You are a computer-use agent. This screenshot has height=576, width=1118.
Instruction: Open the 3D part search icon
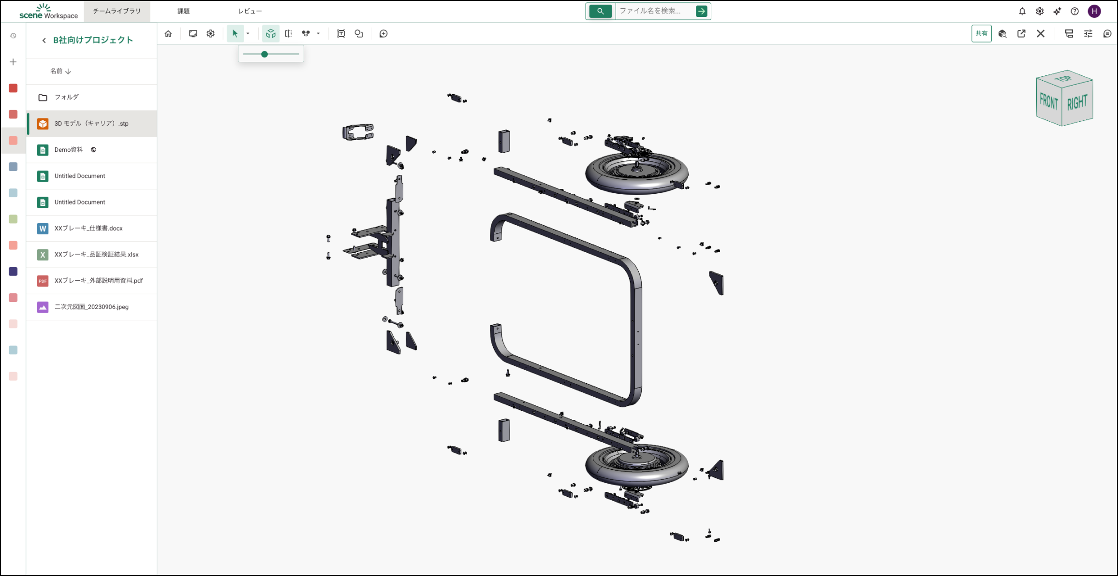(1002, 34)
